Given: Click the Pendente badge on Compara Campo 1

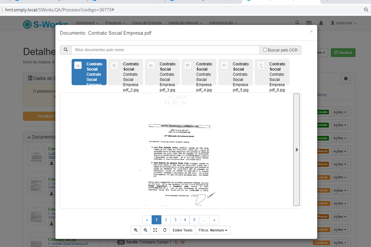Looking at the screenshot, I should [321, 243].
